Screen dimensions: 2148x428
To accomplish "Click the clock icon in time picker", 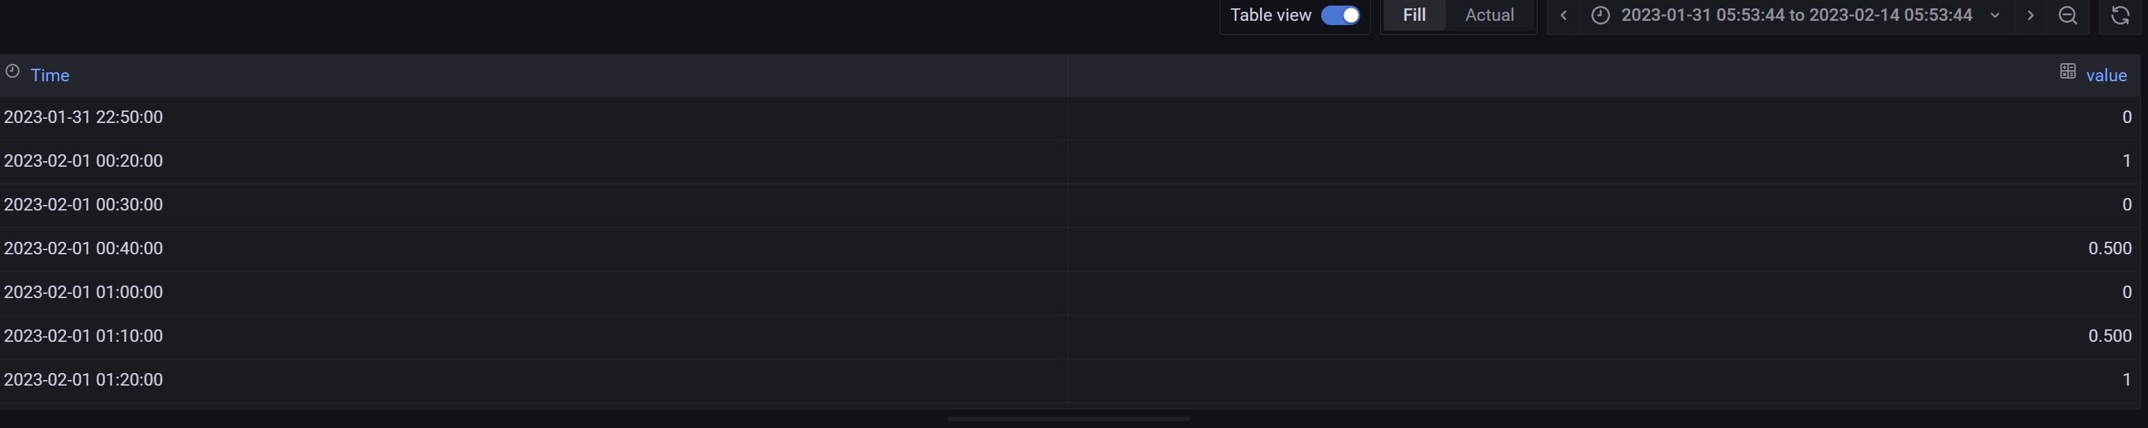I will click(1600, 16).
